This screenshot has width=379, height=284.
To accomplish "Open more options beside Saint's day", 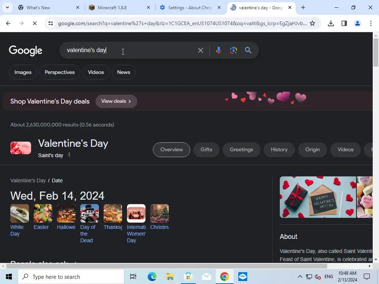I will click(x=69, y=155).
